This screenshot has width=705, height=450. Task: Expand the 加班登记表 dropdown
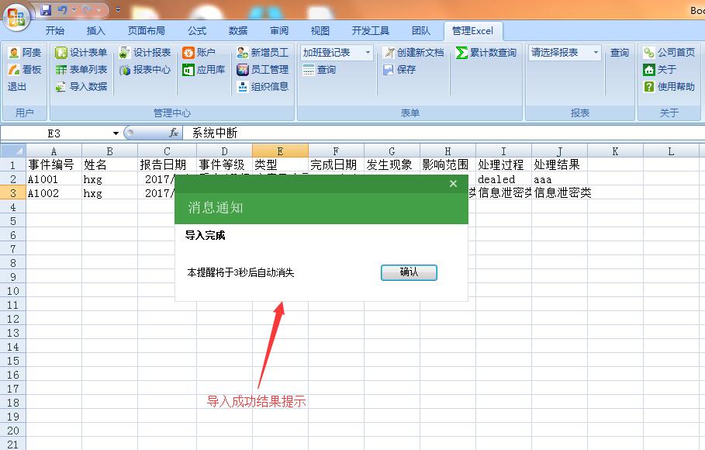tap(368, 53)
